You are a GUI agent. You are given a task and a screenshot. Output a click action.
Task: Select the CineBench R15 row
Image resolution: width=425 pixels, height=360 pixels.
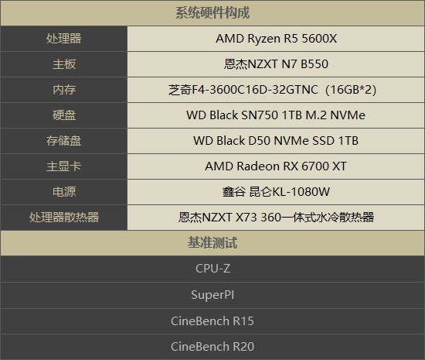coord(212,321)
